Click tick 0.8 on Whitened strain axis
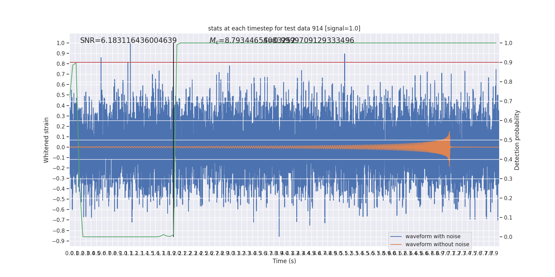 (x=60, y=64)
